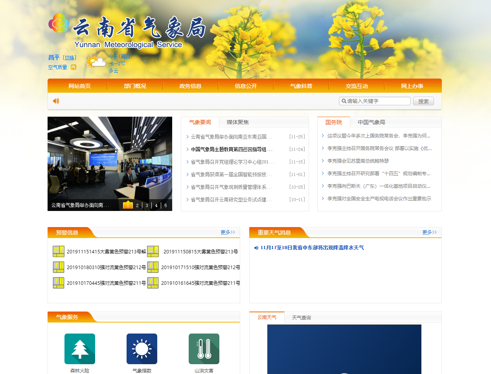The height and width of the screenshot is (374, 491).
Task: Click the 森林火险 forest fire icon
Action: click(x=80, y=349)
